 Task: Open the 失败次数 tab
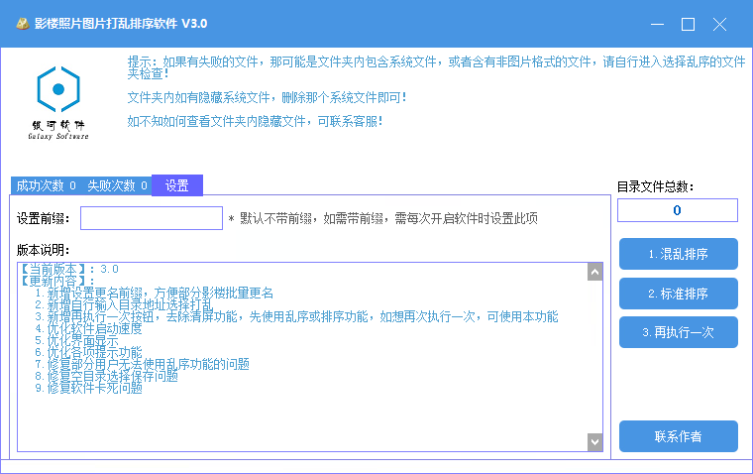[x=117, y=185]
